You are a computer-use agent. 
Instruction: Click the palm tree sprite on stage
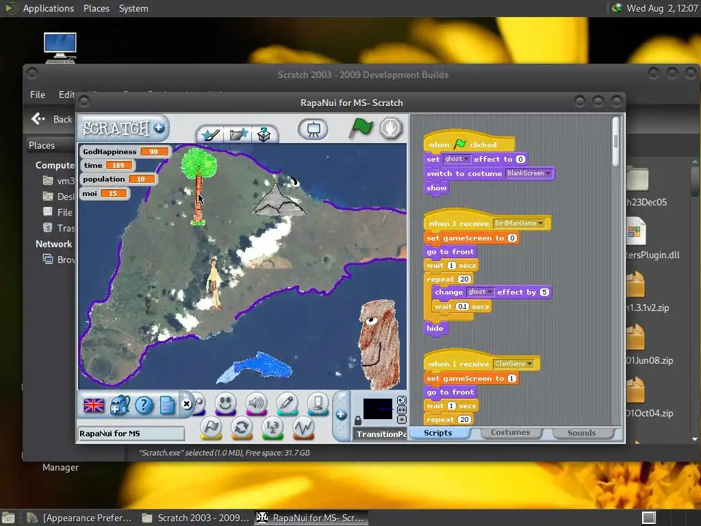click(x=199, y=186)
